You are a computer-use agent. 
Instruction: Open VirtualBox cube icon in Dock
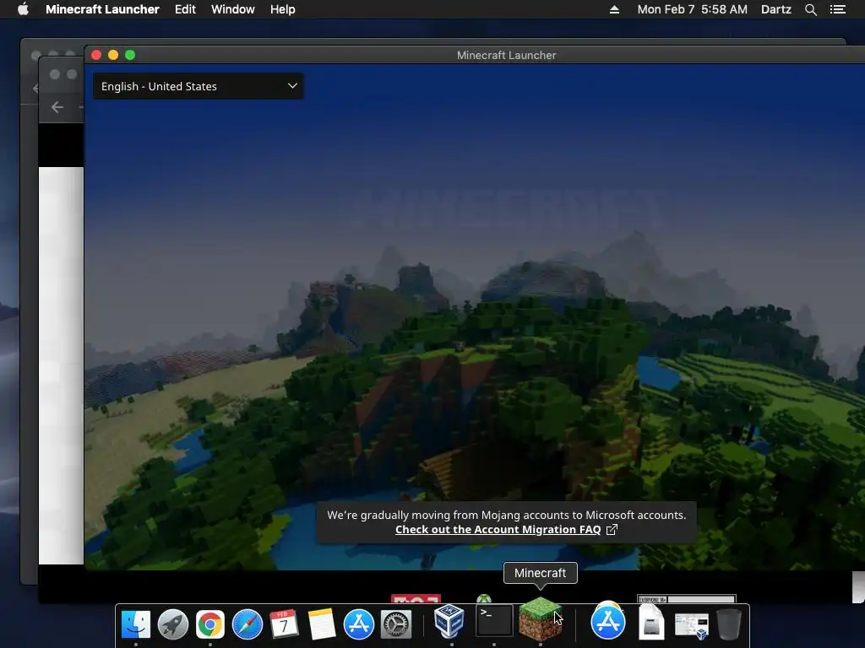click(x=449, y=622)
